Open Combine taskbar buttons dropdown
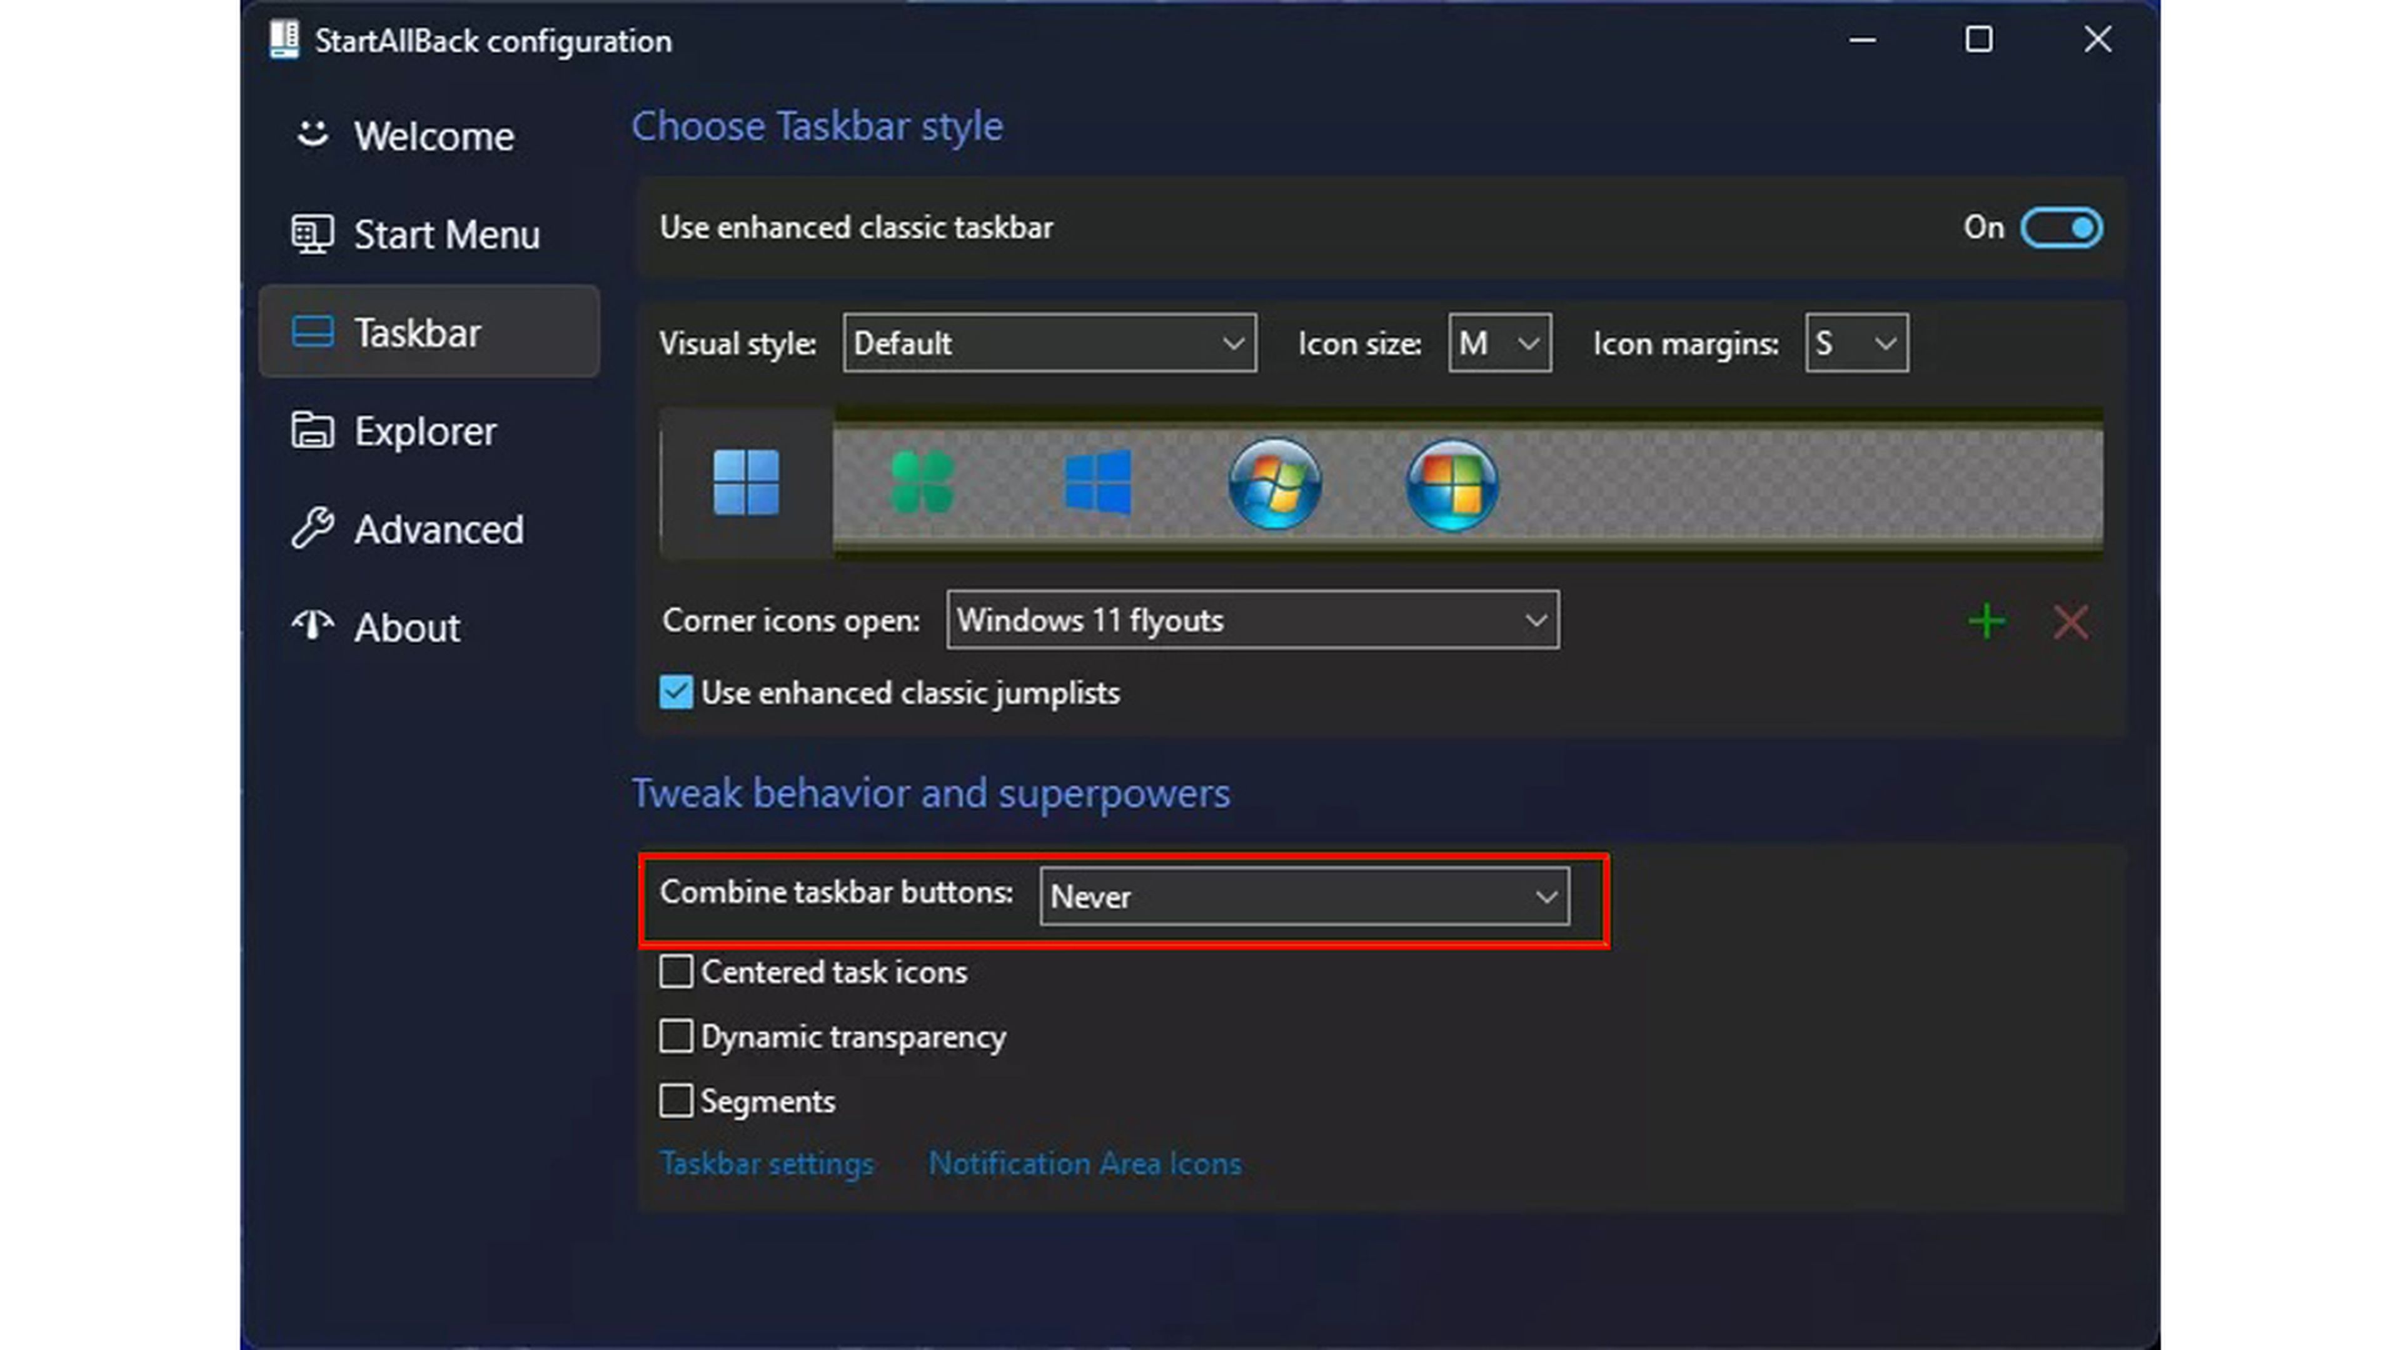This screenshot has height=1350, width=2401. 1305,896
